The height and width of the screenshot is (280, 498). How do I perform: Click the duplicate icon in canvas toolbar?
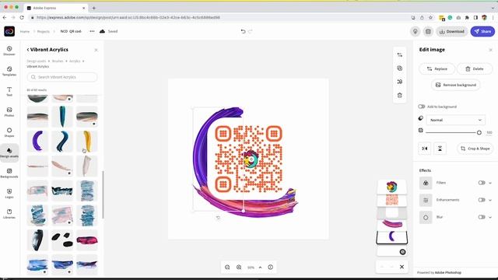click(399, 68)
